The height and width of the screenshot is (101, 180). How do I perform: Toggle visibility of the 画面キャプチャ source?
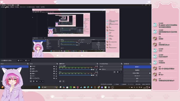point(54,71)
